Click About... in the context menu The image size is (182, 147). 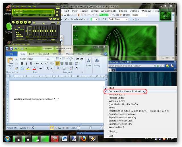(140, 131)
